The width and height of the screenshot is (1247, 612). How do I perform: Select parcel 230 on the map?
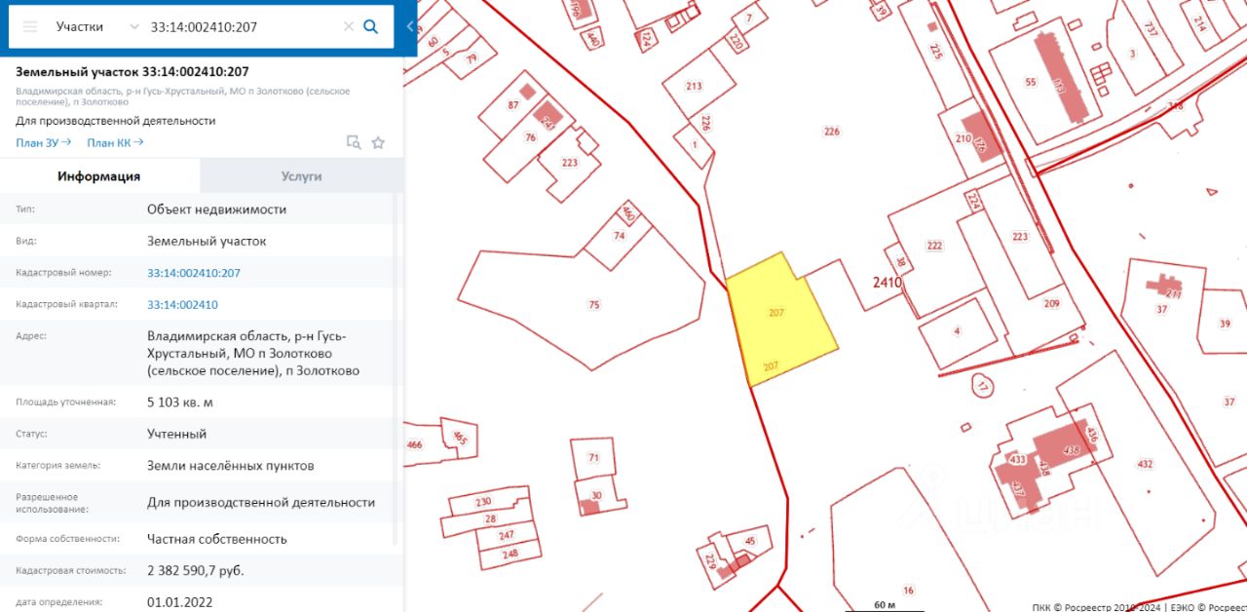[484, 502]
